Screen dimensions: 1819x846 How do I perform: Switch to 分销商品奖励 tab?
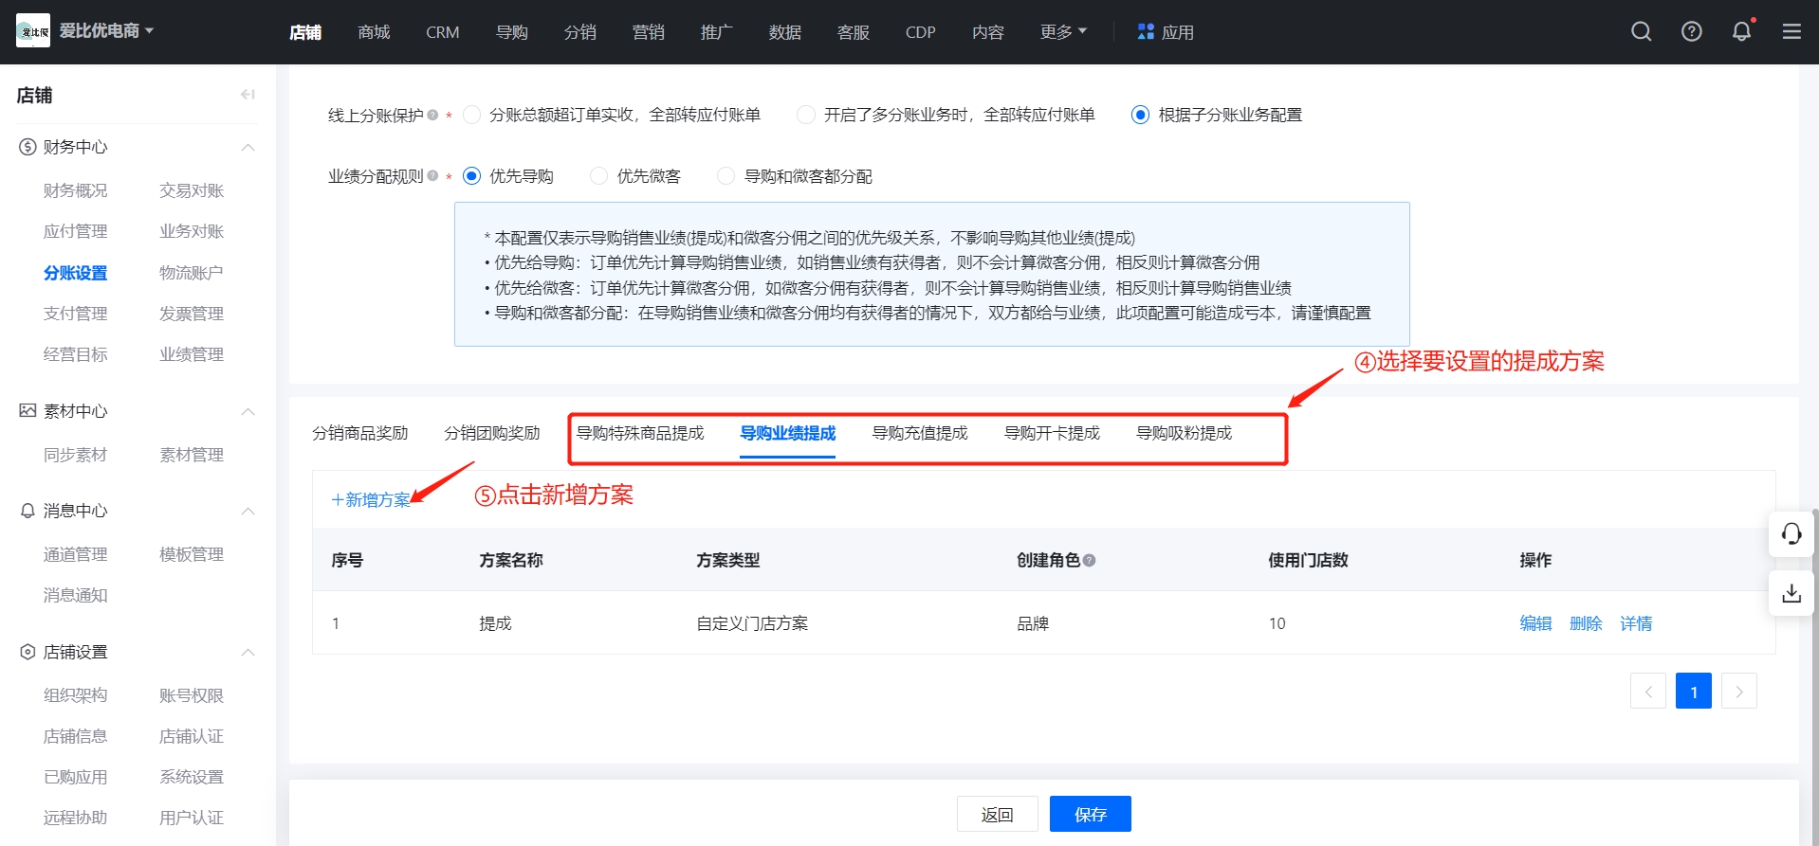coord(360,433)
